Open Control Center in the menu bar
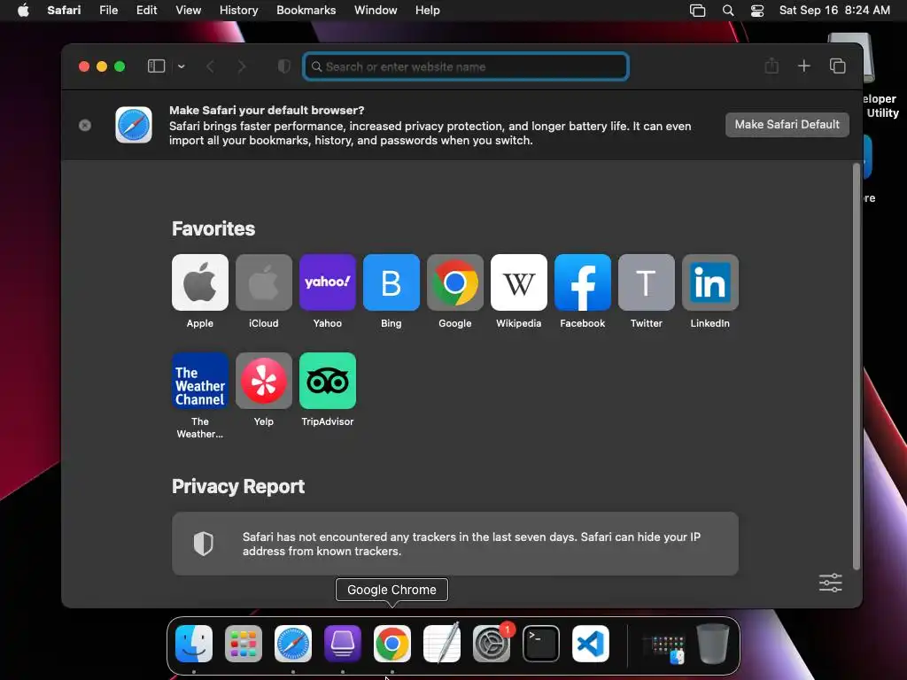This screenshot has width=907, height=680. (757, 11)
